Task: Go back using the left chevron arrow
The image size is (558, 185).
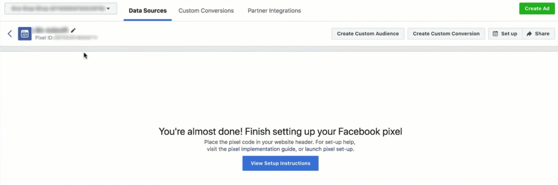Action: pyautogui.click(x=10, y=34)
